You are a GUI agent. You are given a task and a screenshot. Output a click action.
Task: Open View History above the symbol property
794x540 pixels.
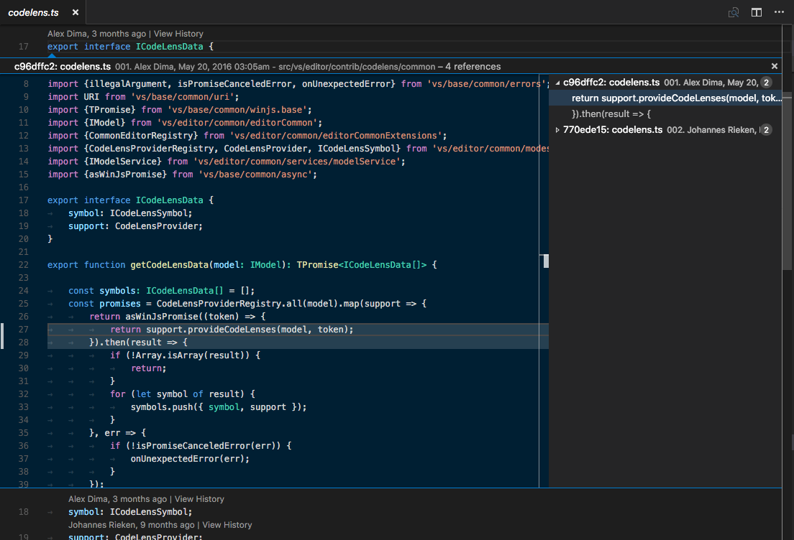[x=199, y=499]
